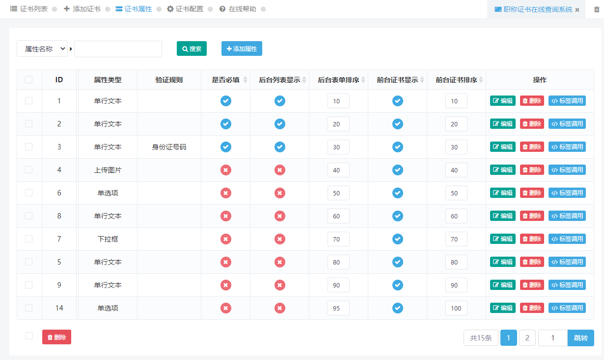Sort by 是否必填 column arrows

point(246,80)
